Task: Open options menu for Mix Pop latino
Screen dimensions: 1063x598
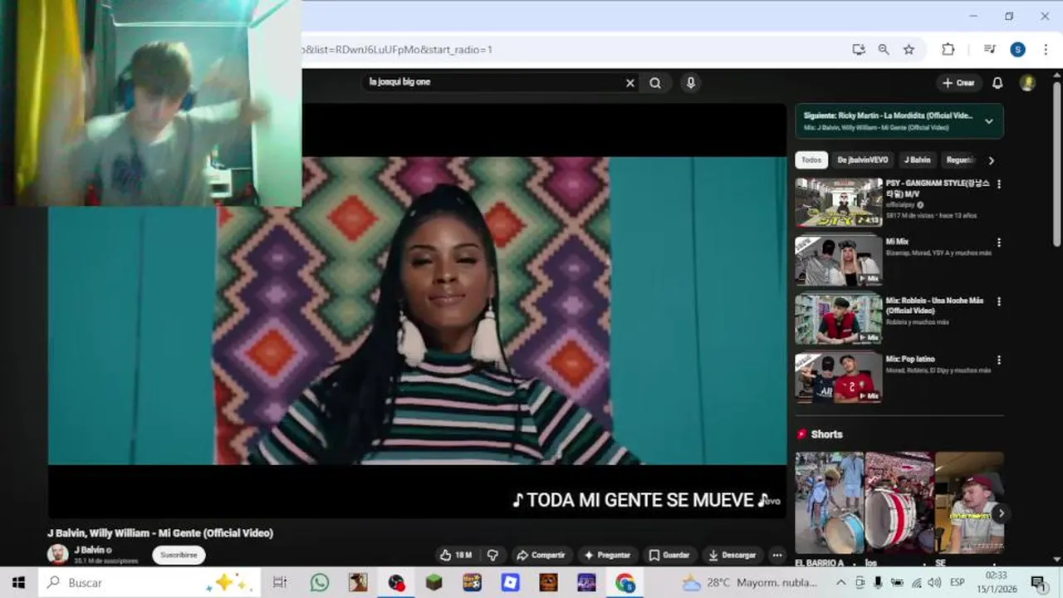Action: tap(999, 360)
